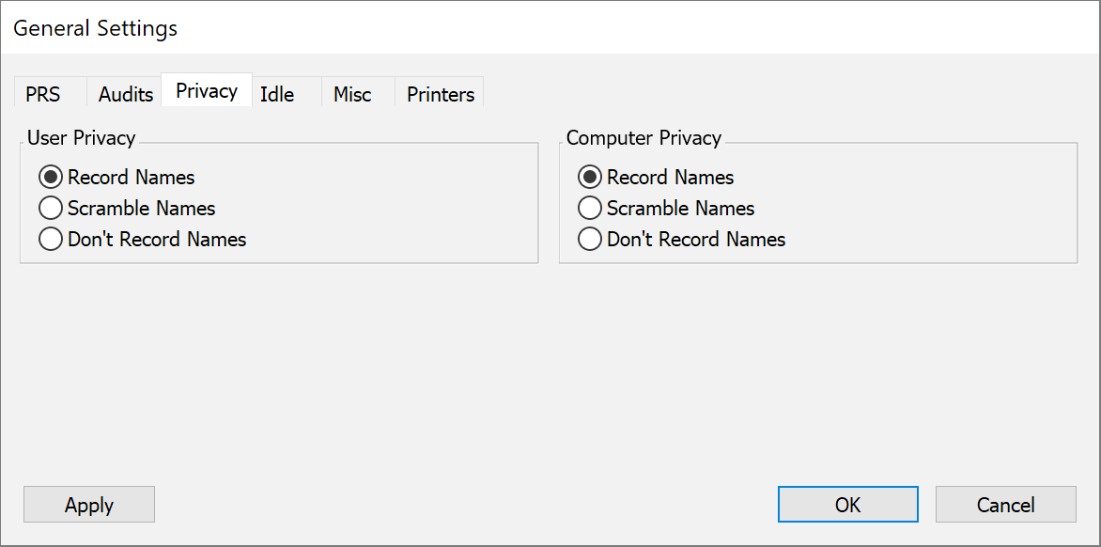
Task: Select Record Names under Computer Privacy
Action: pos(590,178)
